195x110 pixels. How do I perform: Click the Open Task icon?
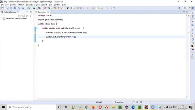tap(58, 8)
